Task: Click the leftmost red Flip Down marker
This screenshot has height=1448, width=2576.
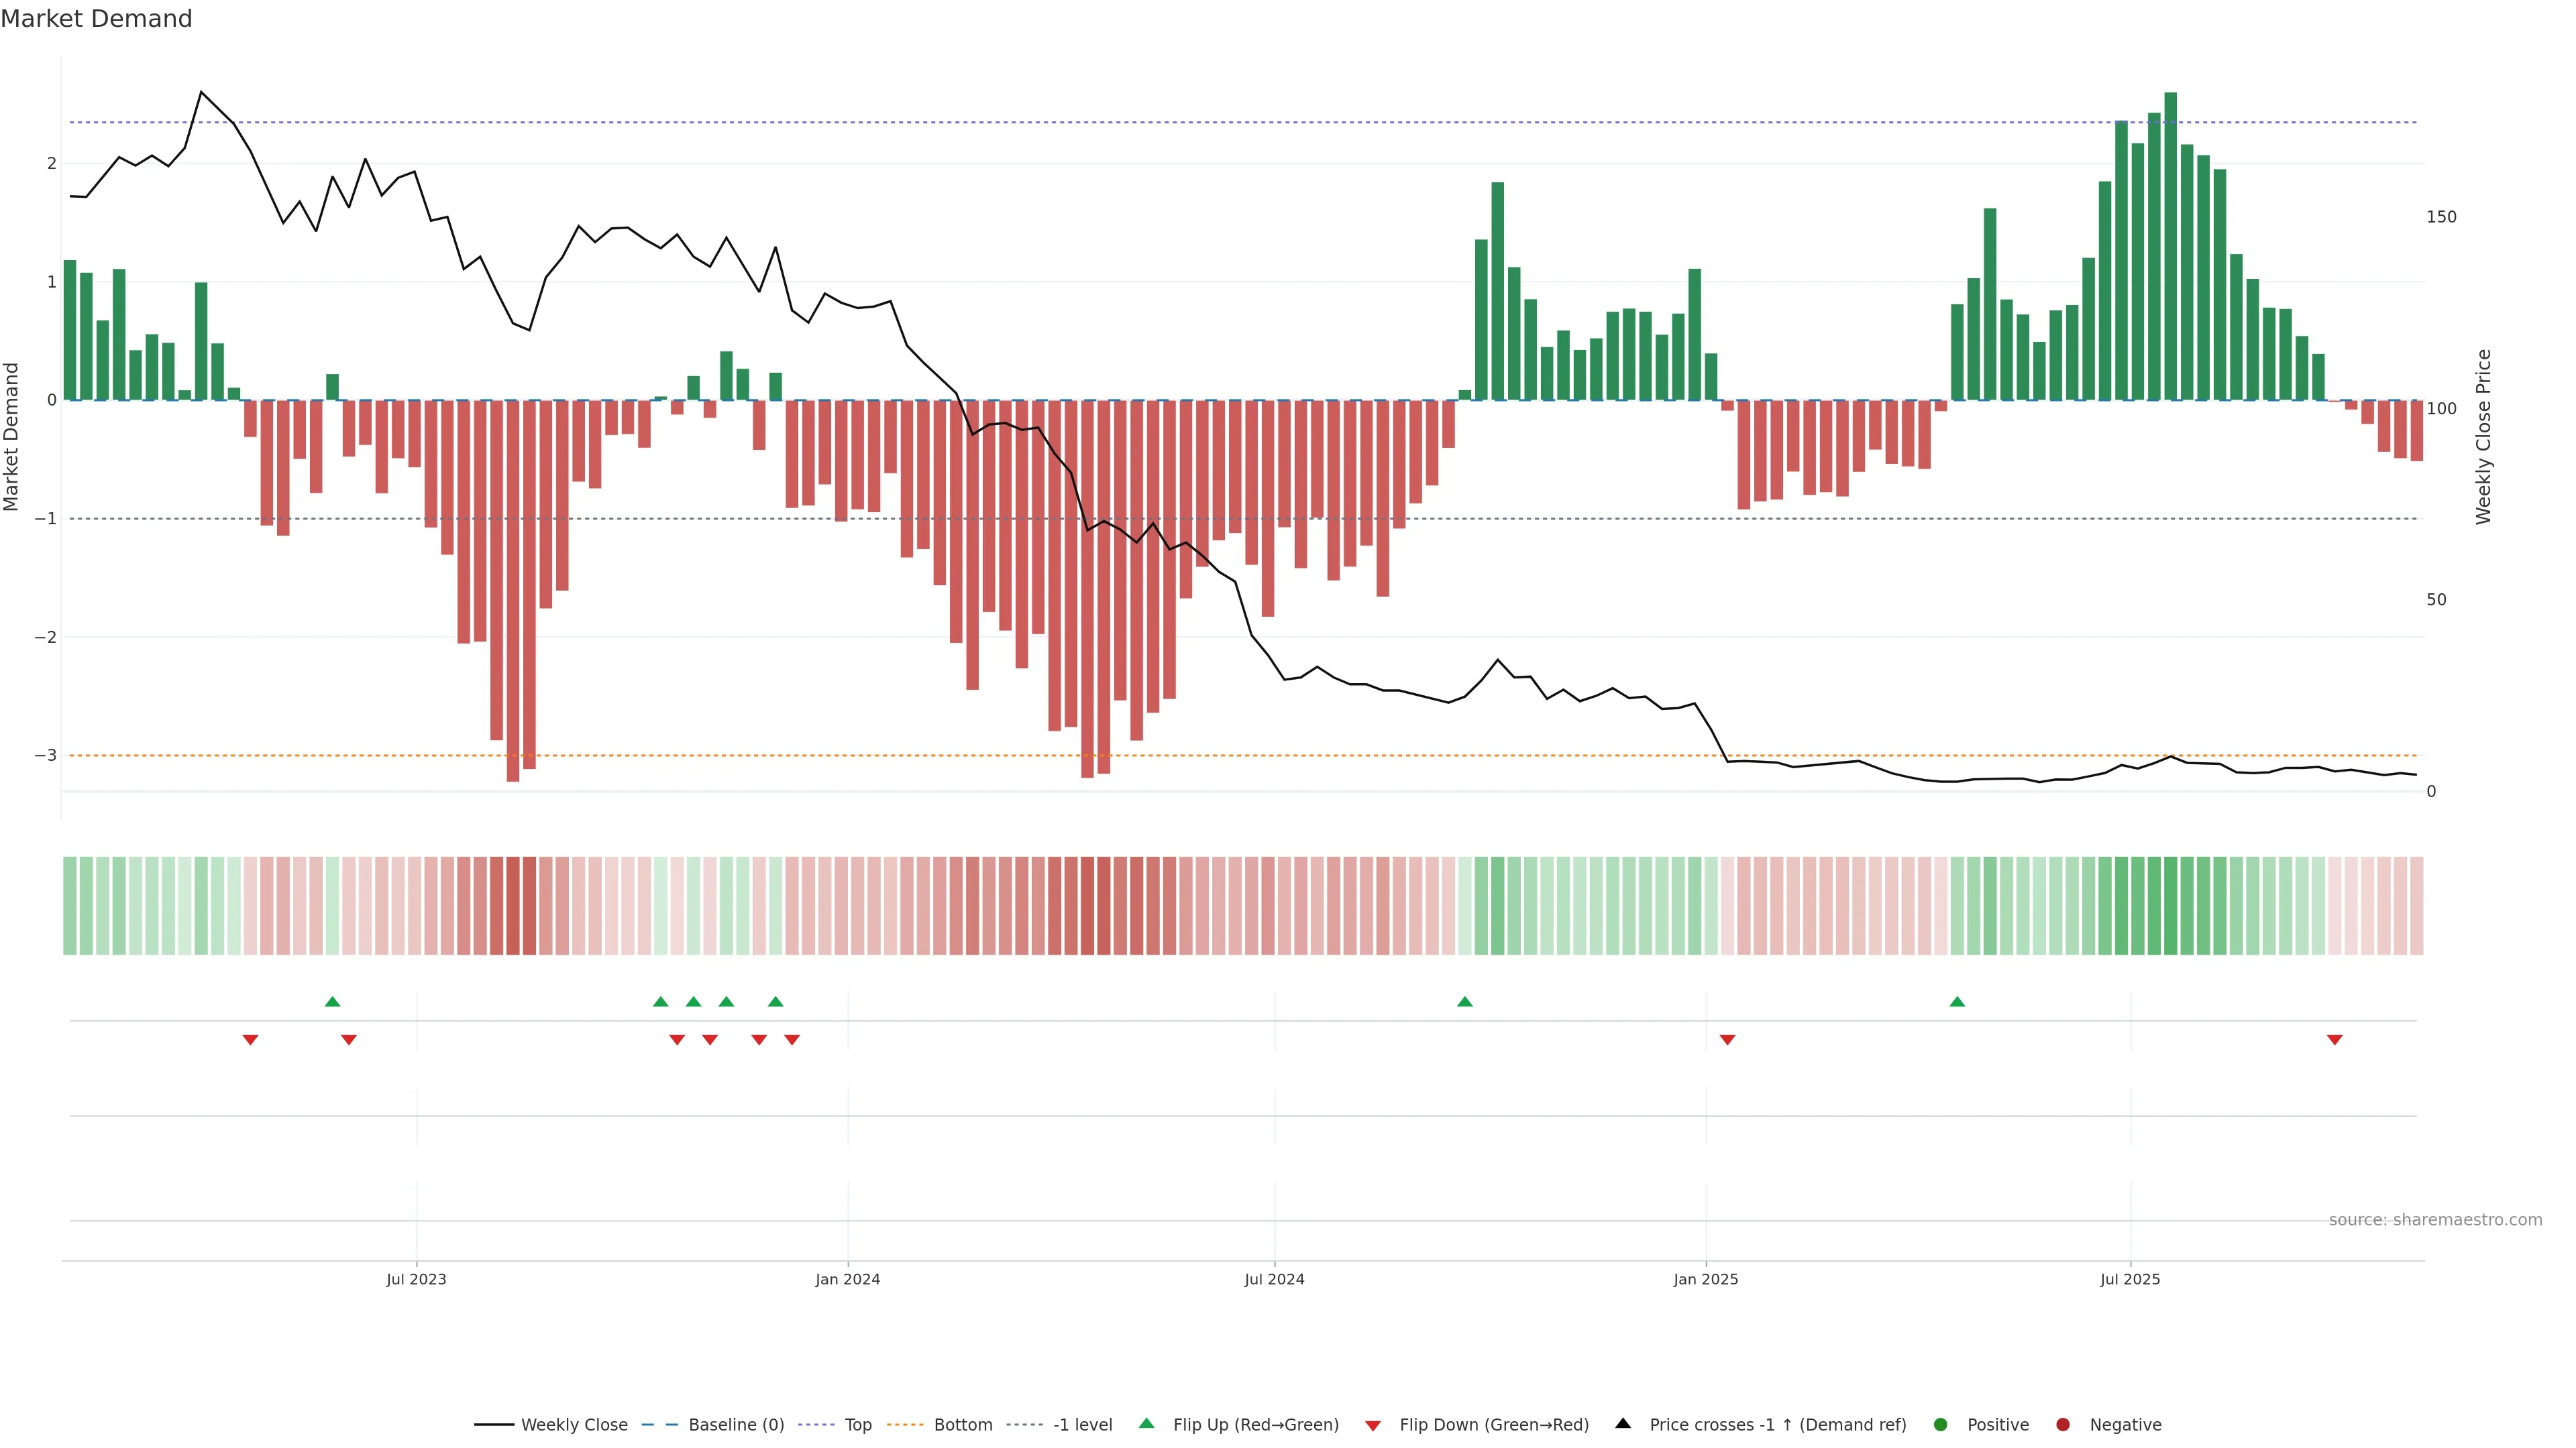Action: (x=251, y=1040)
